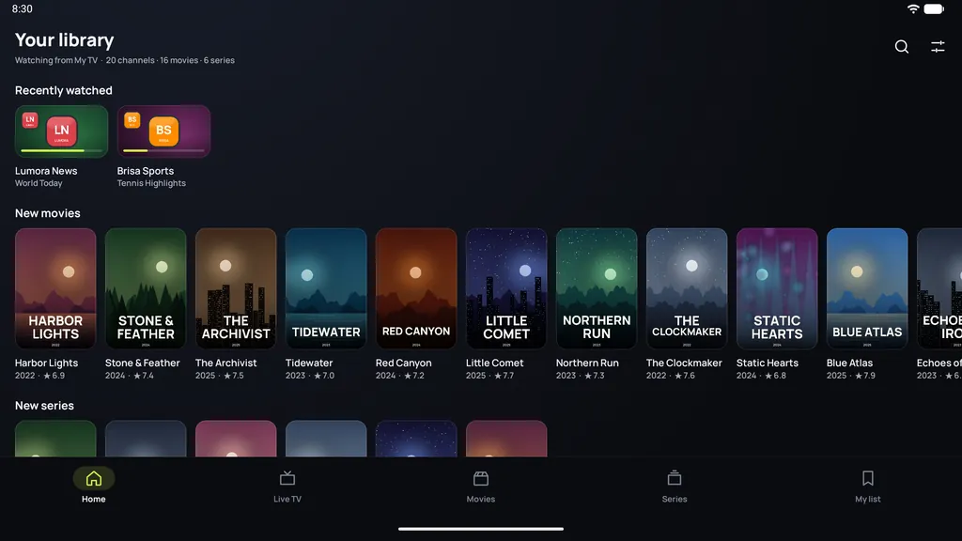
Task: Select the Northern Run movie poster
Action: coord(597,288)
